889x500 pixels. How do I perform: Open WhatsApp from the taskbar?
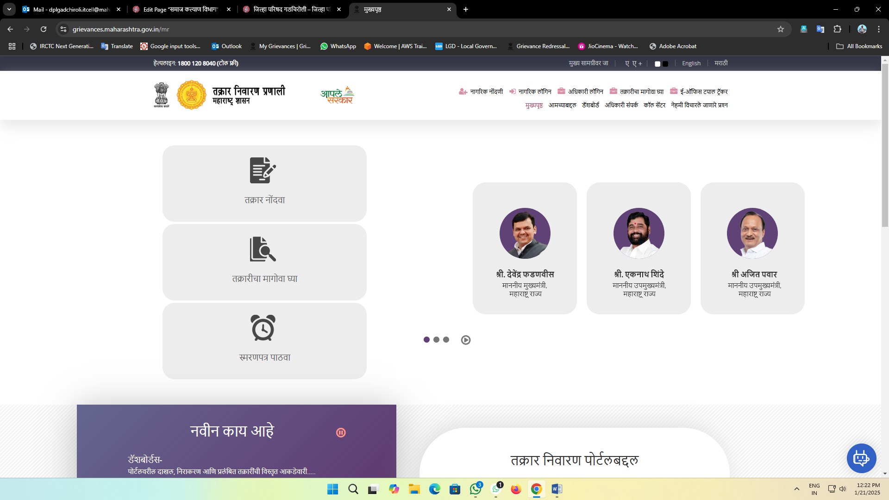476,489
